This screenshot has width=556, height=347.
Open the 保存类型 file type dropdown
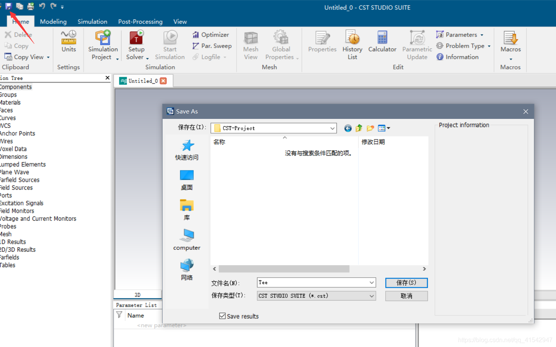(x=316, y=296)
